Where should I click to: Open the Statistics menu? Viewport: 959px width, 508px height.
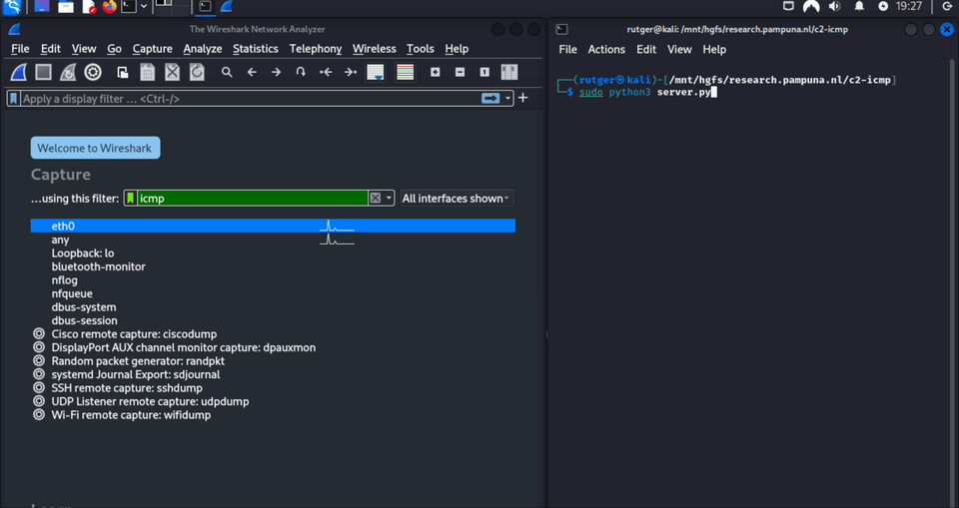(x=255, y=49)
